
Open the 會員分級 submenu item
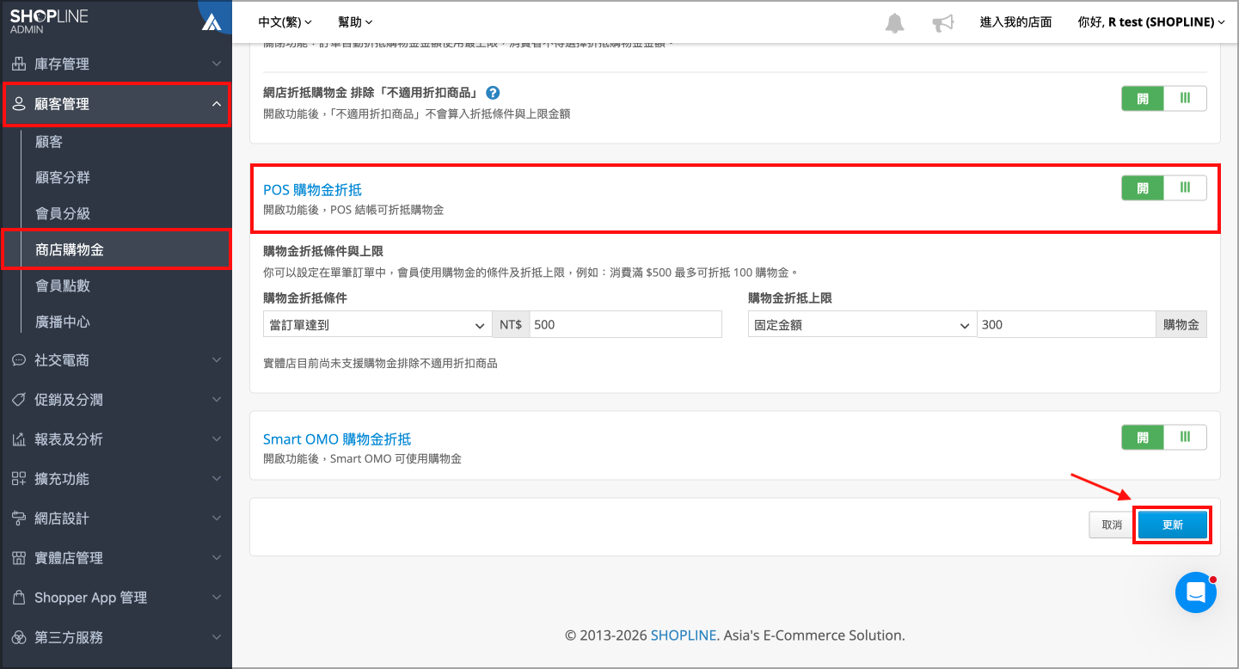[x=63, y=213]
